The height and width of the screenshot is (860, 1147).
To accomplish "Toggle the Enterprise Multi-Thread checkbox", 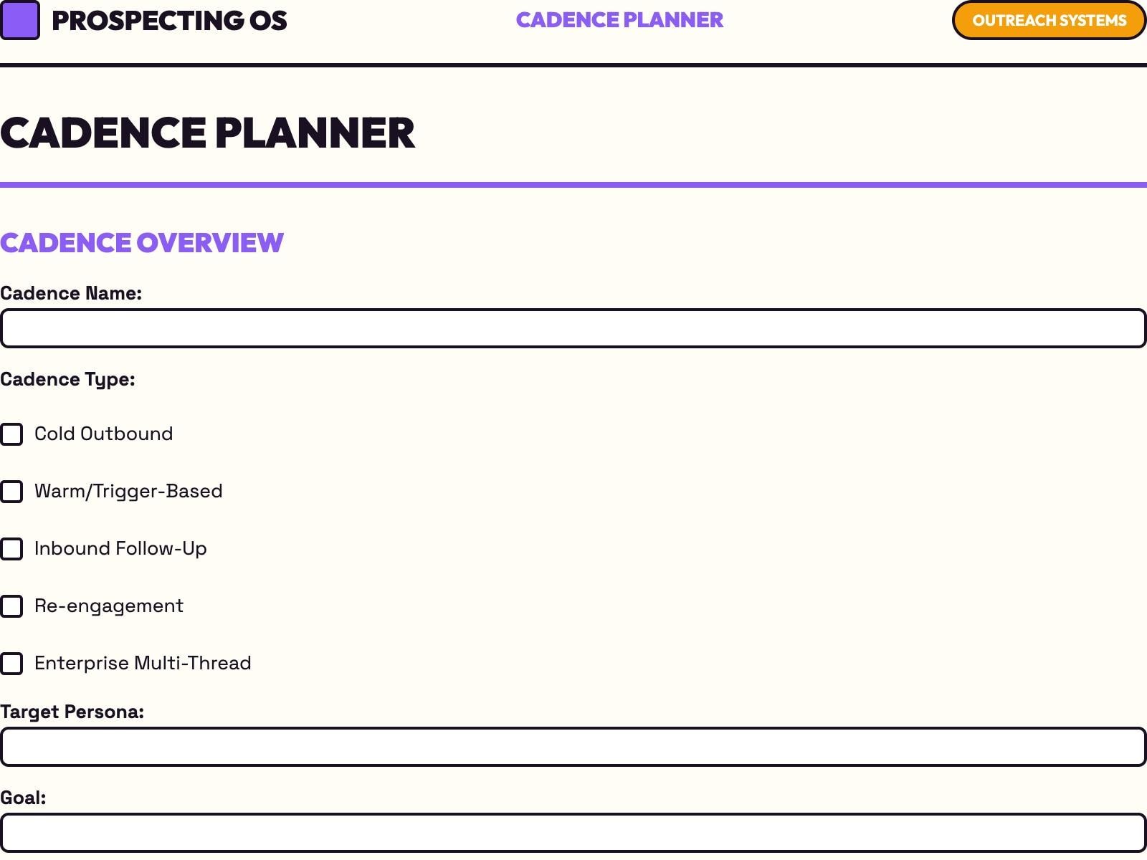I will pos(12,664).
